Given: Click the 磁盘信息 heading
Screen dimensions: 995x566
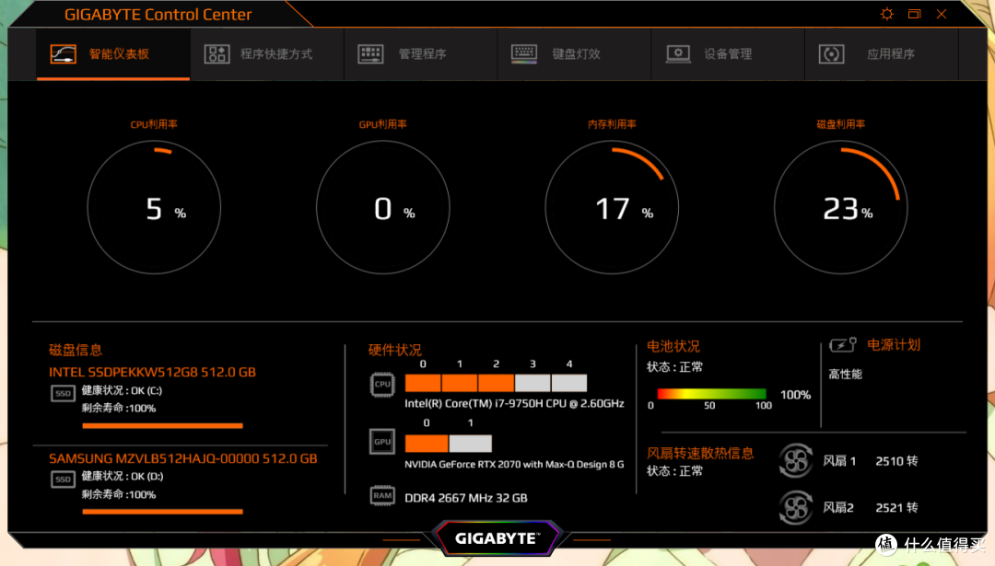Looking at the screenshot, I should [x=76, y=350].
